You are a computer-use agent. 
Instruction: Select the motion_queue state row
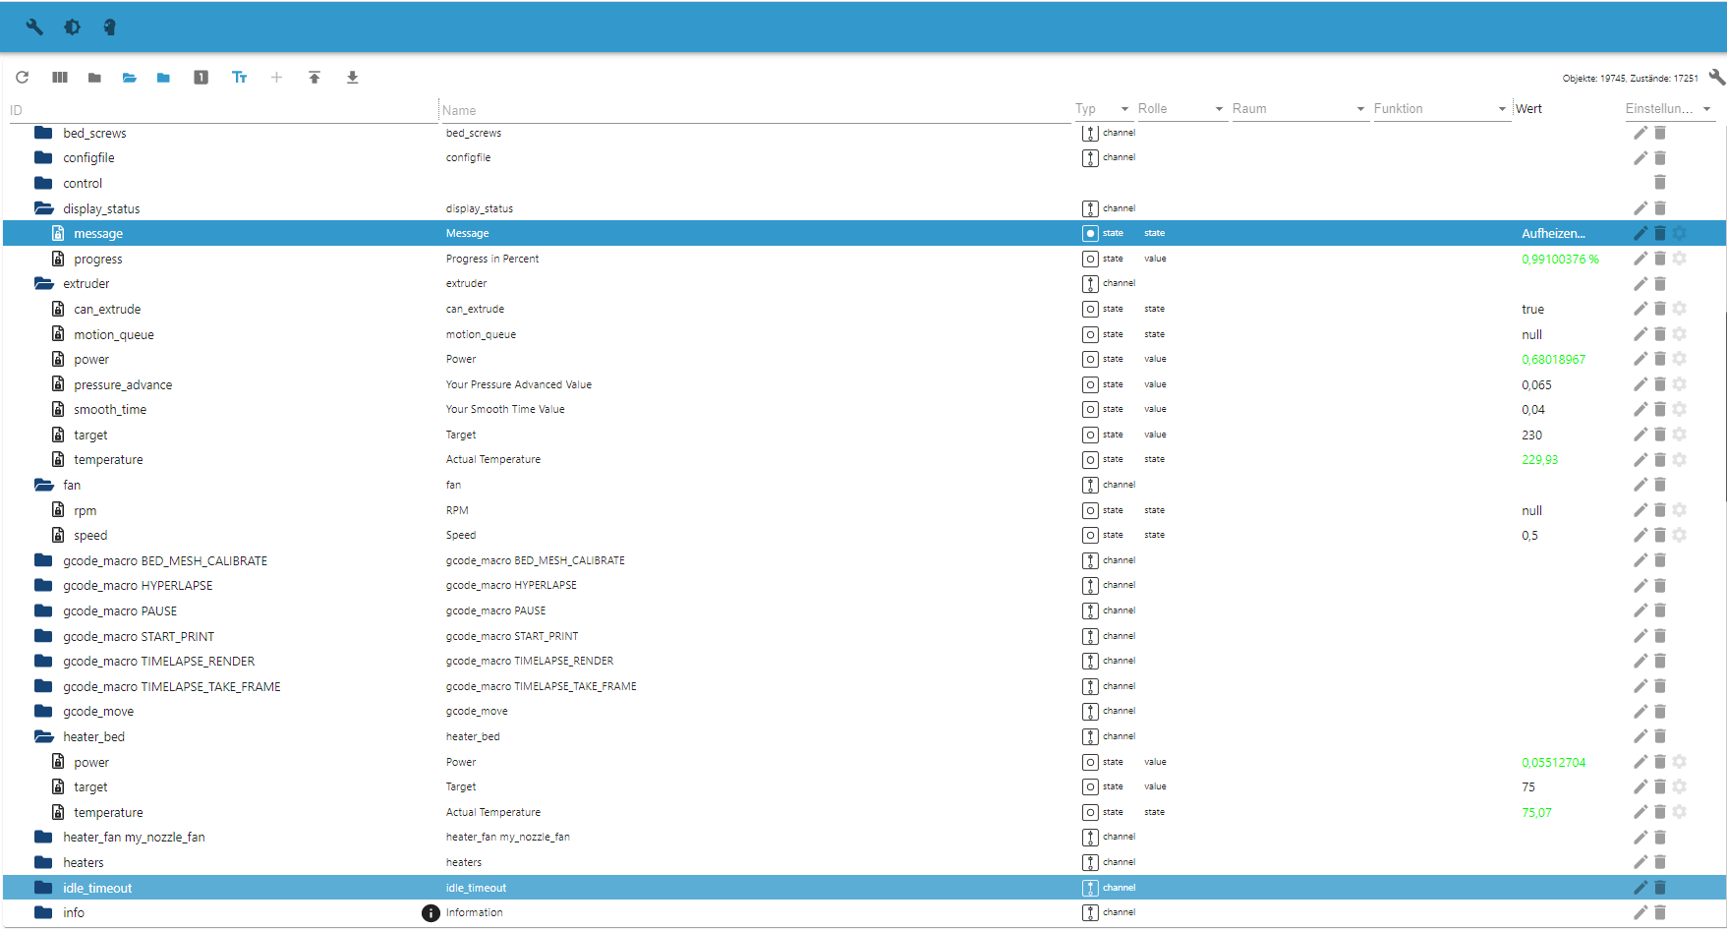(x=863, y=334)
